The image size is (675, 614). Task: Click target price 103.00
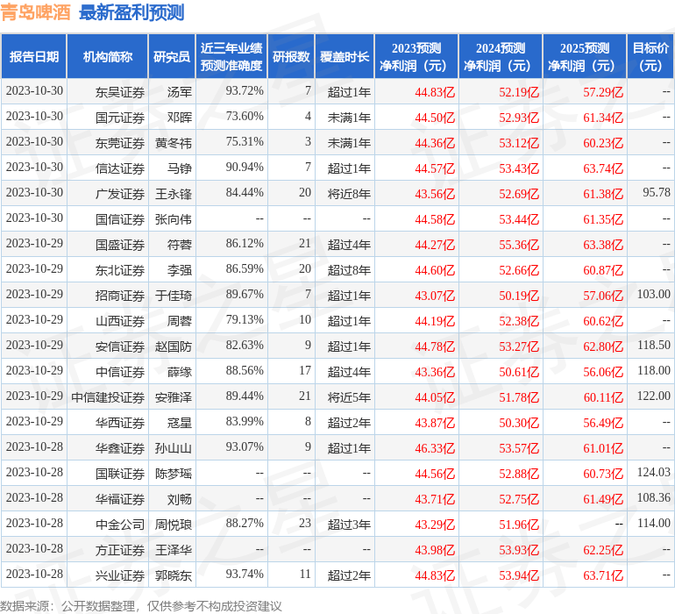(x=654, y=294)
